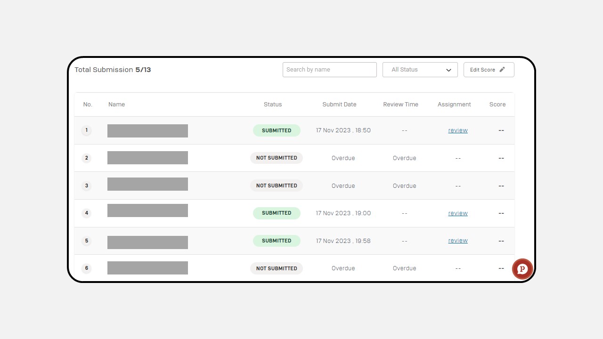
Task: Click row number badge 1
Action: [x=86, y=130]
